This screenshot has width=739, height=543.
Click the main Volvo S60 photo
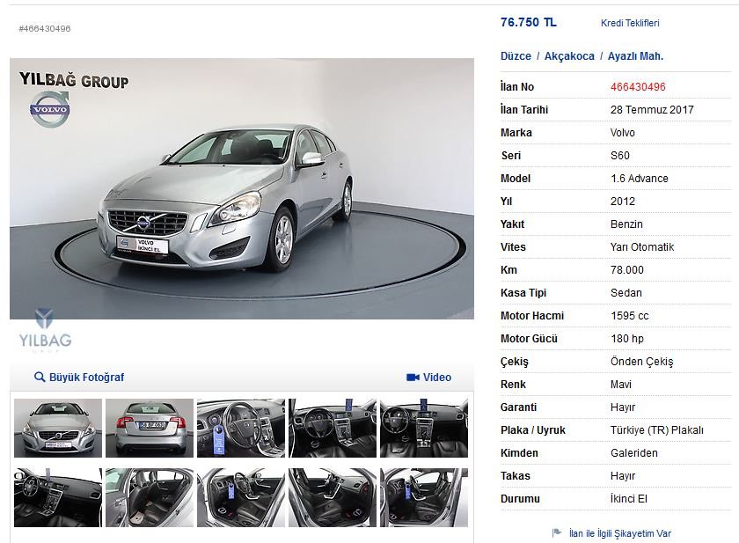click(242, 188)
